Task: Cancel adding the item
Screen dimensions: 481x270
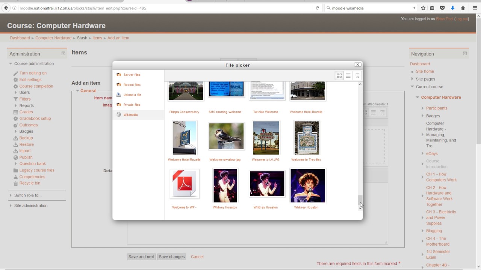Action: point(197,257)
